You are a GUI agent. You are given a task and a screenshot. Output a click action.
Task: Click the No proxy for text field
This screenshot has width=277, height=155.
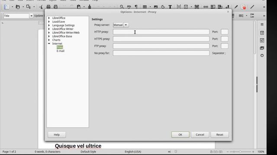click(x=161, y=53)
